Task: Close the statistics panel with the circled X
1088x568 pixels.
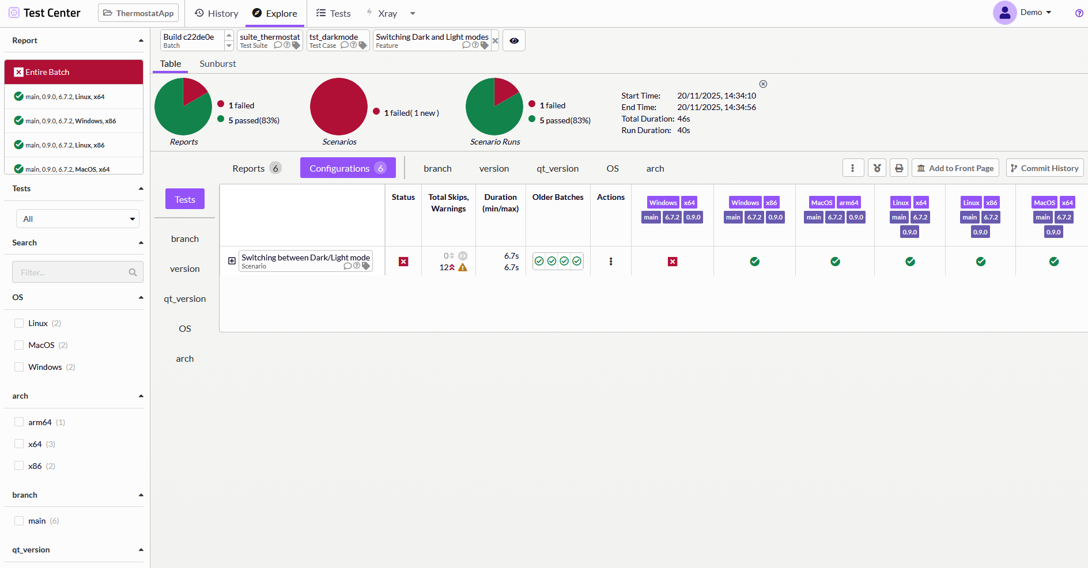Action: coord(763,84)
